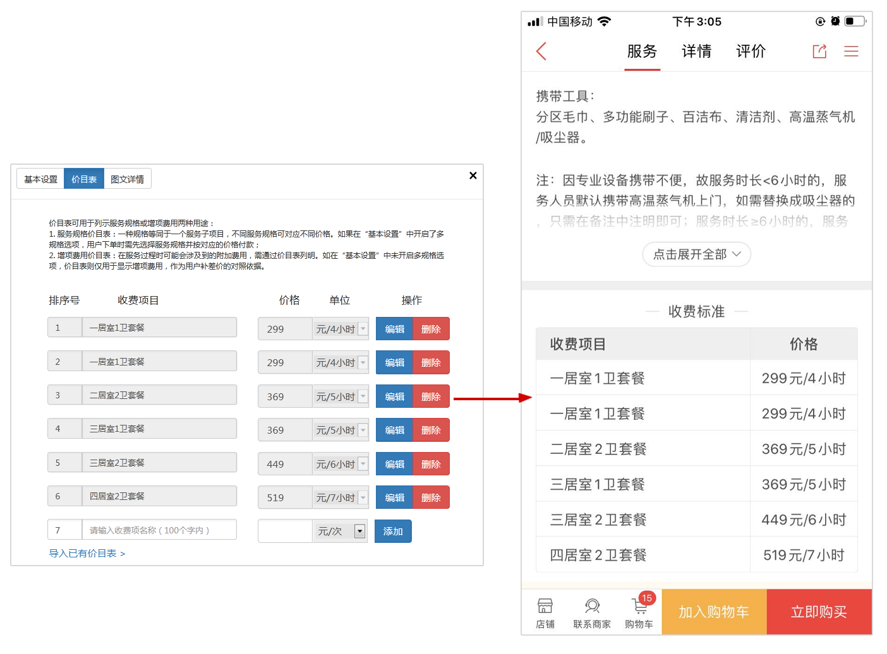Click 删除 for the 三居室2卫套餐 row
Screen dimensions: 887x654
click(431, 464)
